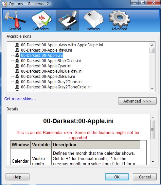Select 00-Darkest:00-Apple days with AppleStripe.ini skin
The image size is (161, 185).
tap(62, 45)
